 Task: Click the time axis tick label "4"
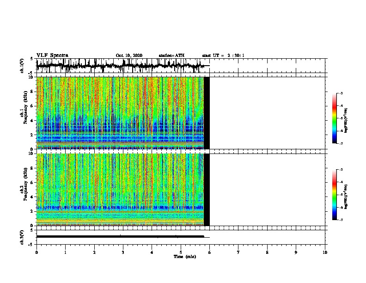point(152,252)
